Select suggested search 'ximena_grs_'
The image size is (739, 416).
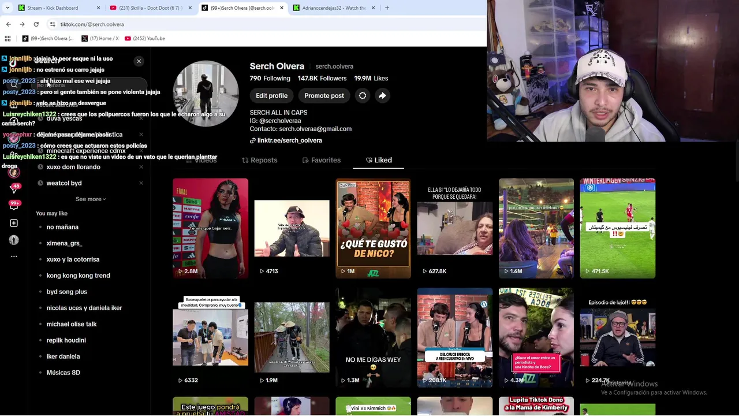coord(64,243)
